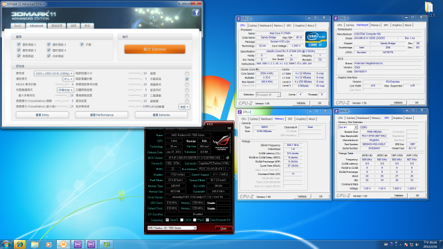
Task: Open SPD tab in the Memory CPU-Z window
Action: pos(290,119)
